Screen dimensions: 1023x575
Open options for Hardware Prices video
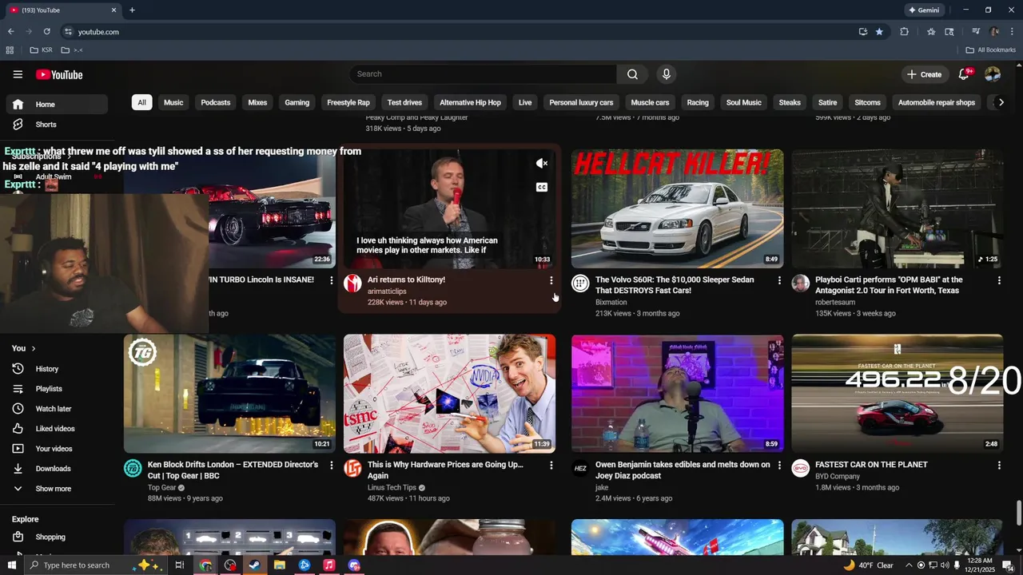(x=551, y=465)
